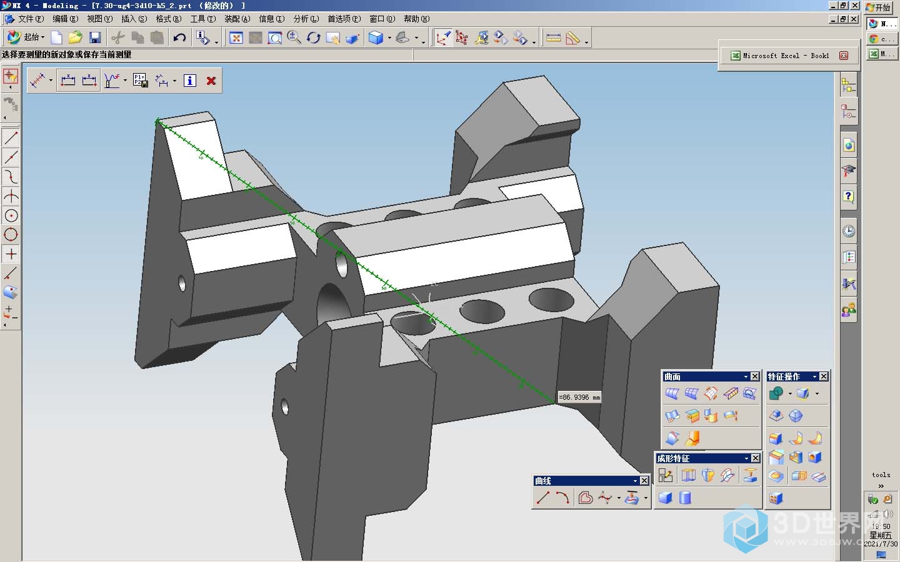Select the circle tool in left toolbar

(x=11, y=235)
